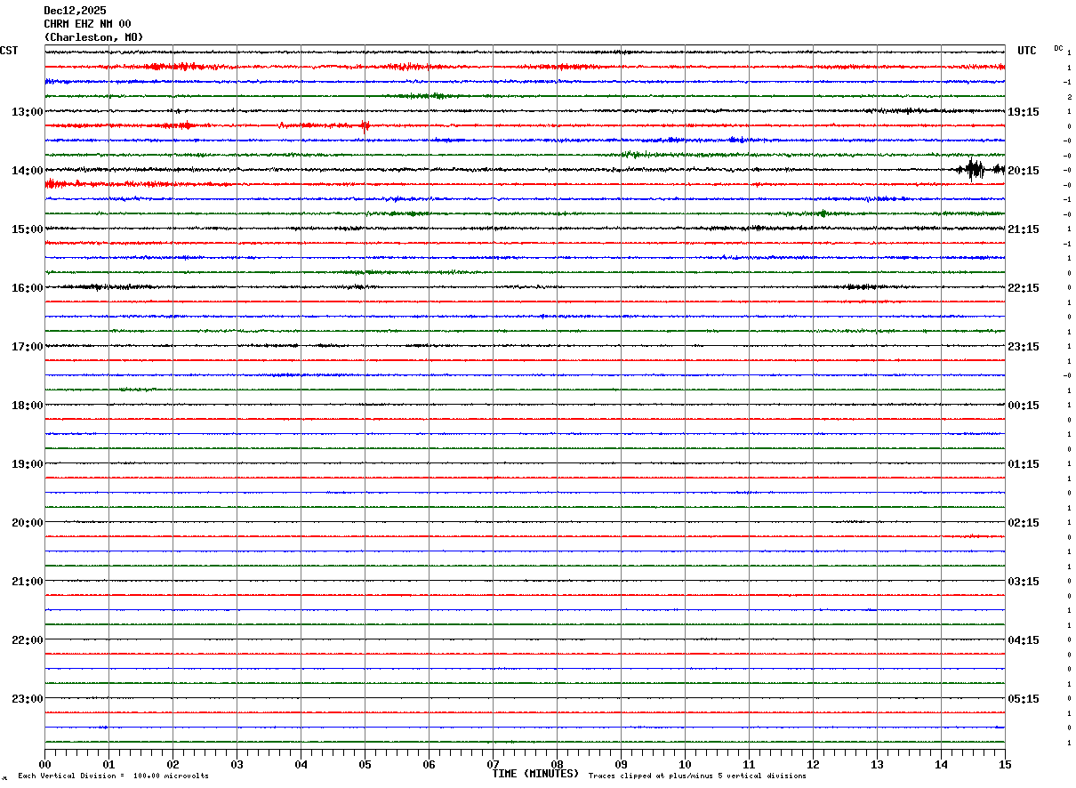Click the large black seismic burst on 14:00 trace

click(975, 169)
